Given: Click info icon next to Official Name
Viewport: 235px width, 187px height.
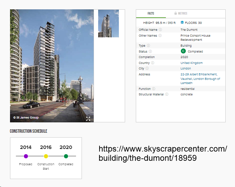Looking at the screenshot, I should [160, 29].
